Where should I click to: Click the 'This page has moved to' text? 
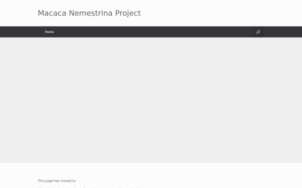click(x=56, y=180)
